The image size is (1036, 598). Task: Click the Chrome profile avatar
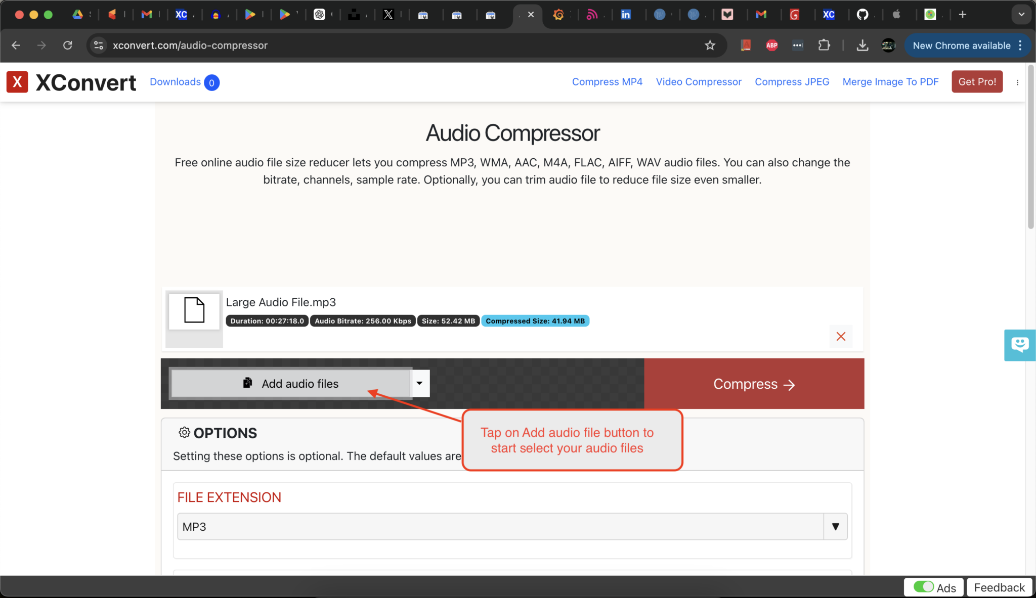pyautogui.click(x=889, y=45)
